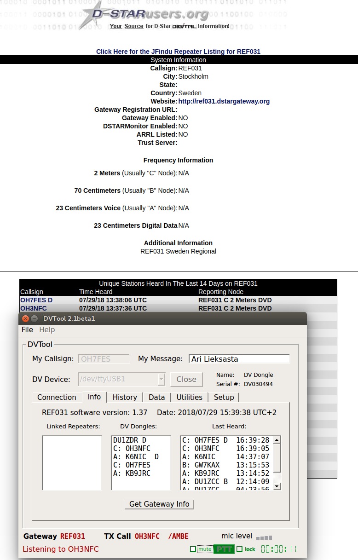
Task: Click the Gateway REF031 status text
Action: tap(54, 536)
